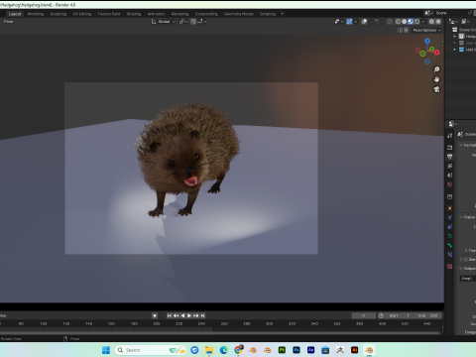Switch to the Sculpting workspace tab
This screenshot has width=476, height=357.
click(x=59, y=14)
